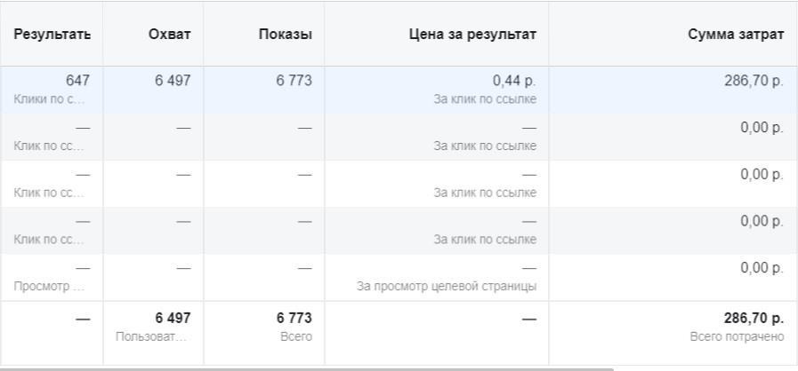Click the Охват column header
Viewport: 798px width, 371px height.
(170, 35)
